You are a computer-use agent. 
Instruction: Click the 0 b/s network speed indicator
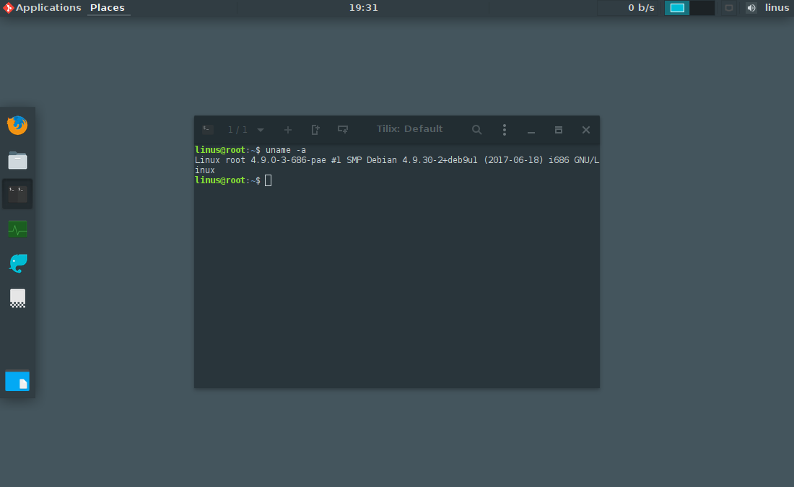coord(641,8)
